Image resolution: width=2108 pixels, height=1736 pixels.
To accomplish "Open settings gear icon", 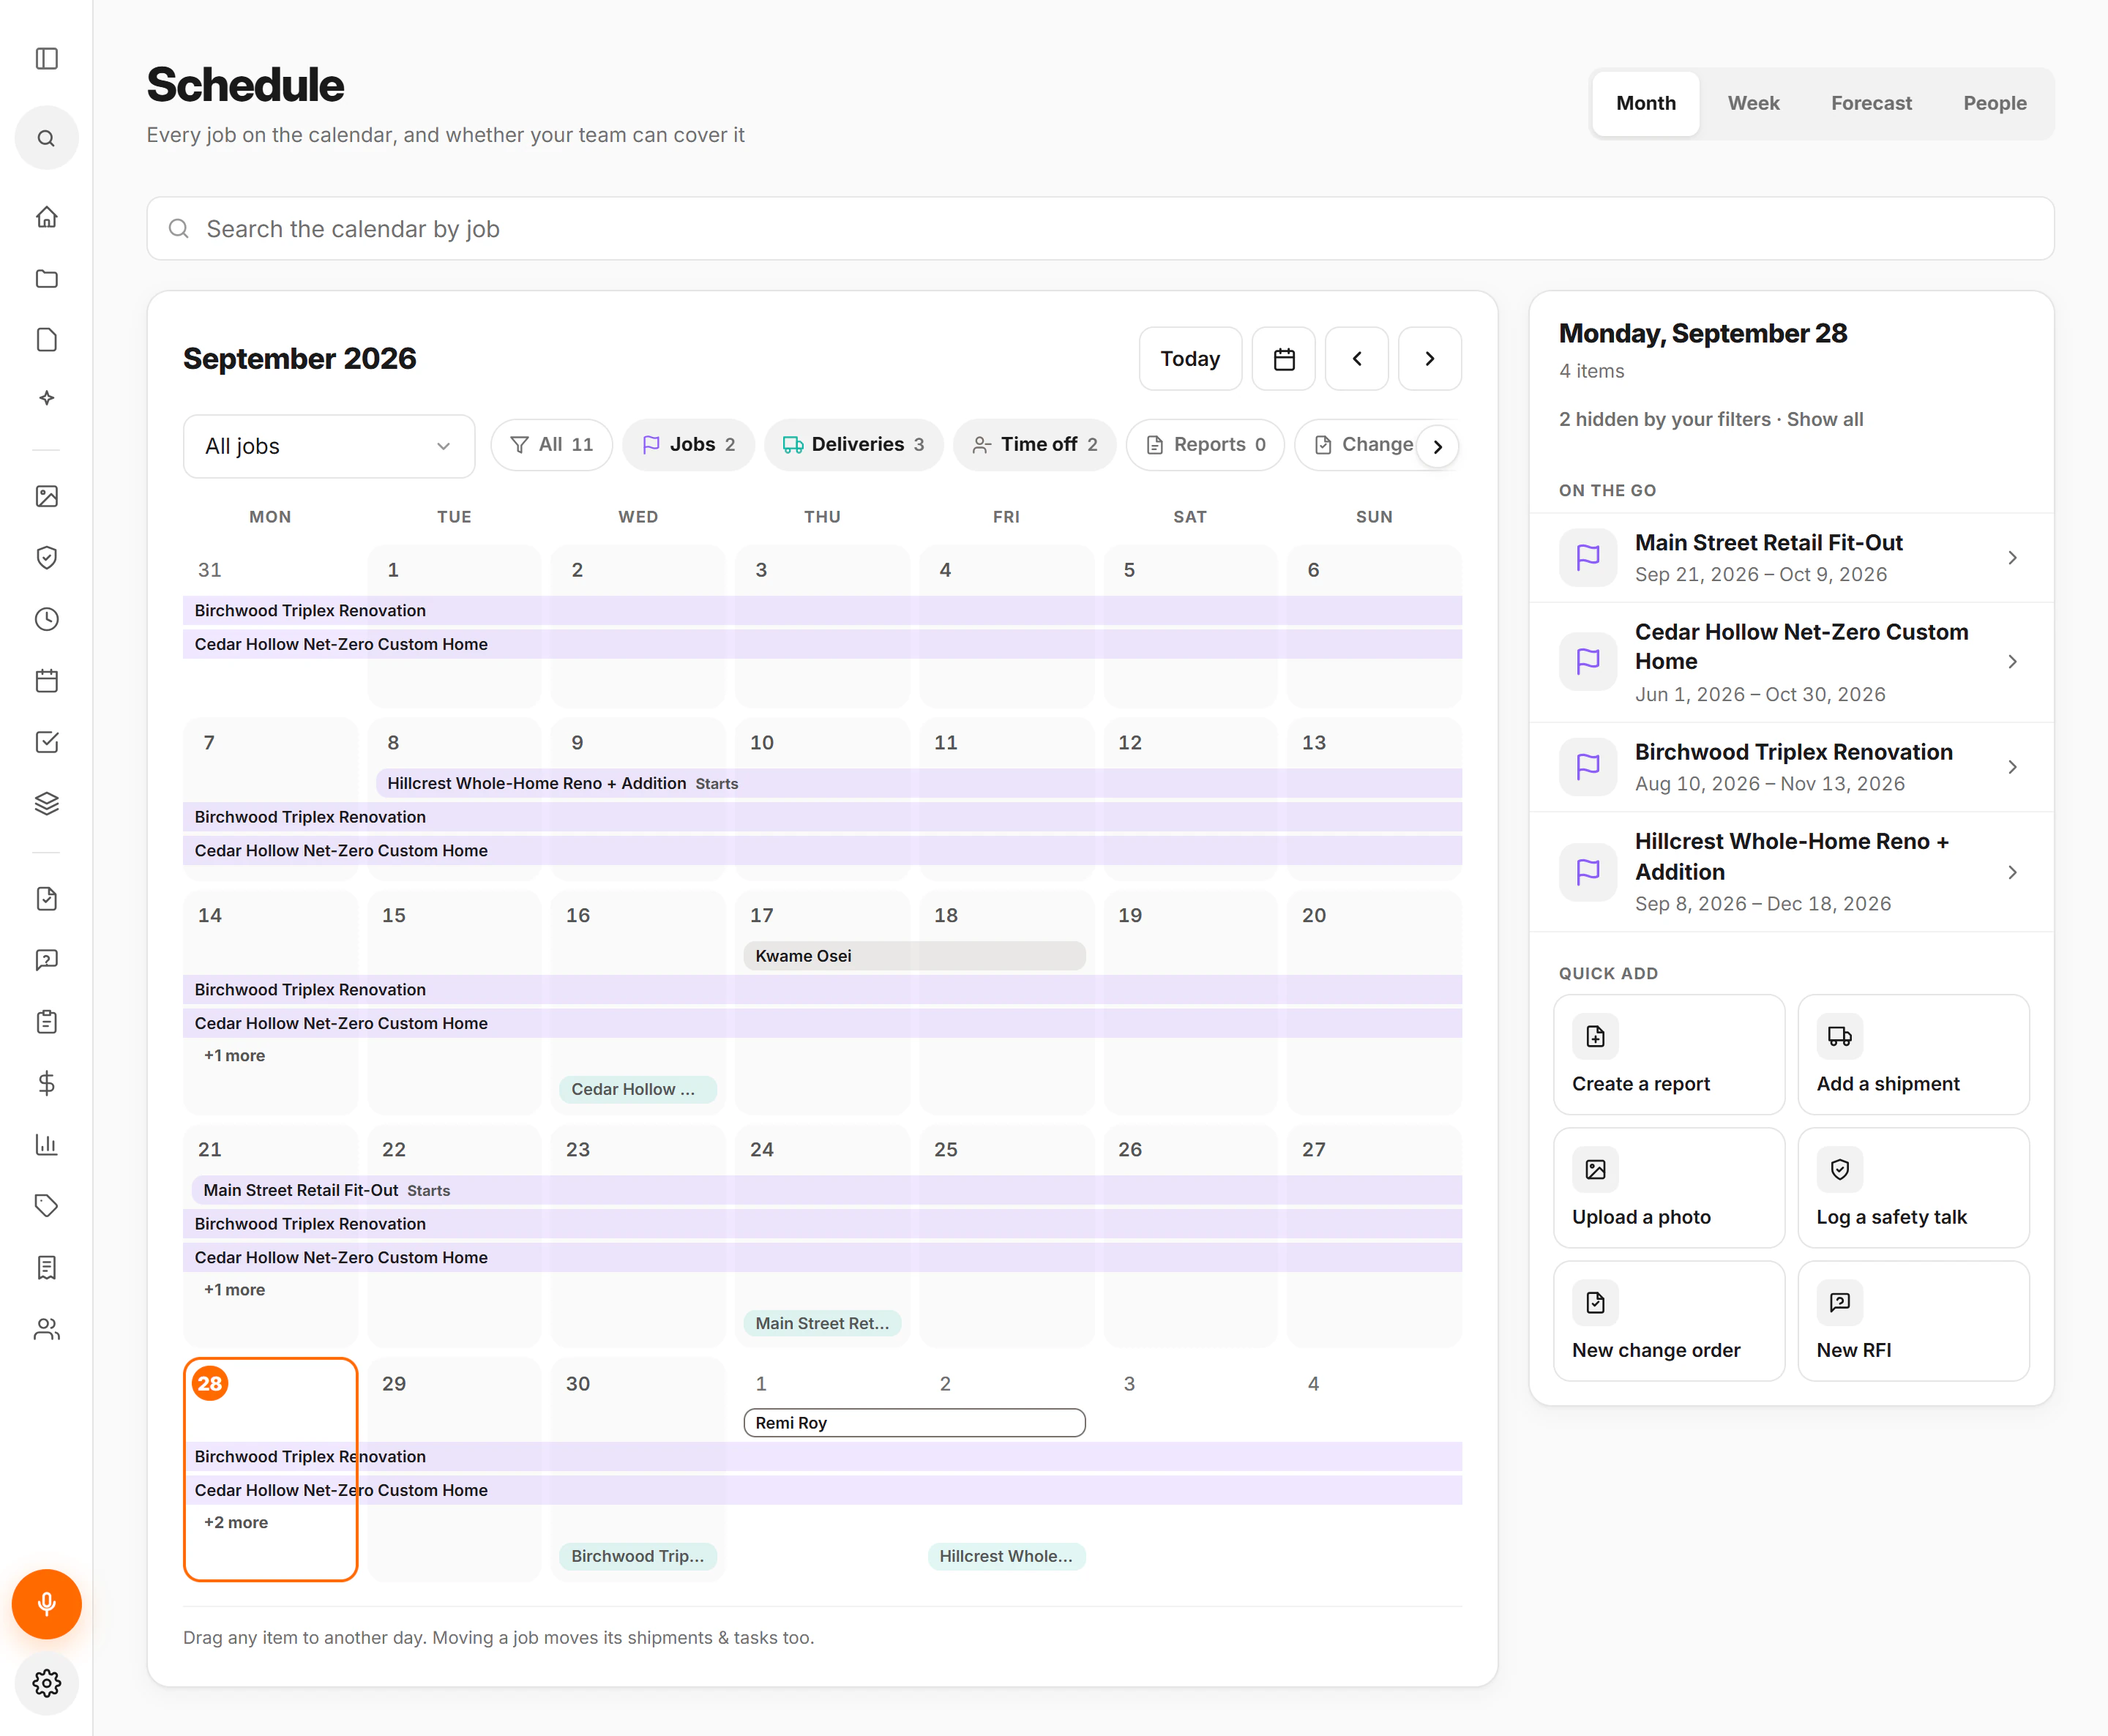I will (46, 1683).
